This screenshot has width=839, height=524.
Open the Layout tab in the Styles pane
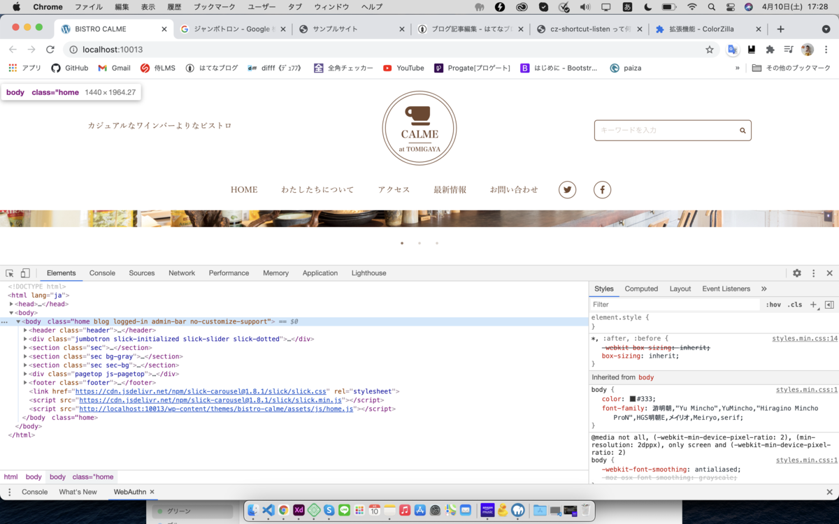click(x=680, y=289)
